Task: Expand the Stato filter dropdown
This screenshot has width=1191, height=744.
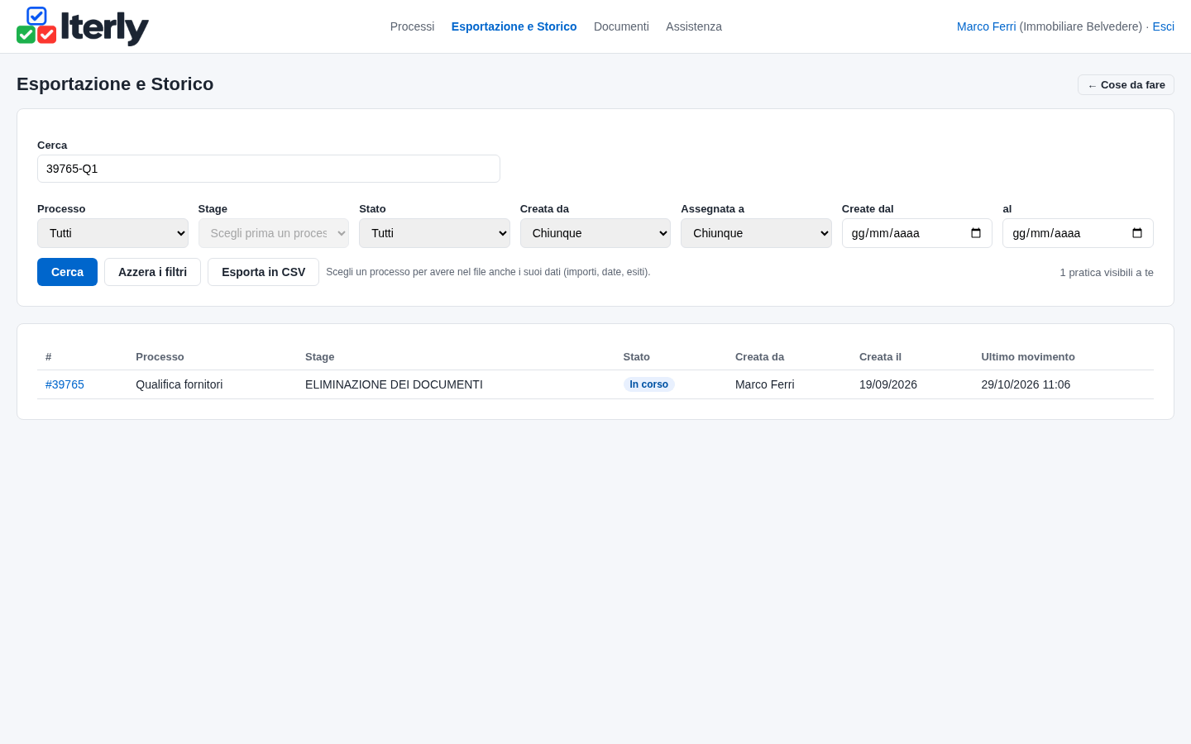Action: pos(434,233)
